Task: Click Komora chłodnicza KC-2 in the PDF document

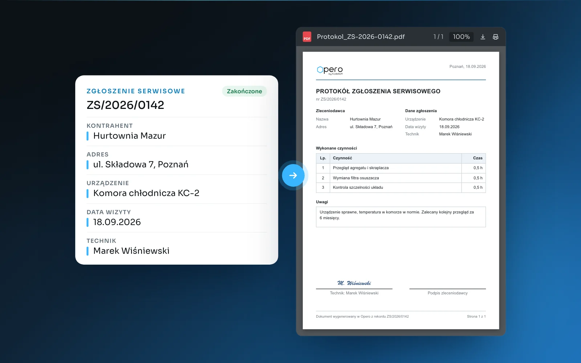Action: tap(462, 119)
